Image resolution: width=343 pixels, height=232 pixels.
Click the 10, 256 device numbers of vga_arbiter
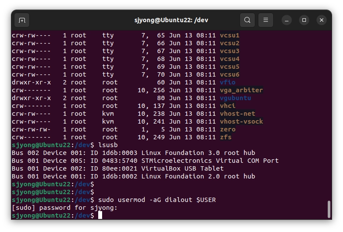(x=151, y=90)
